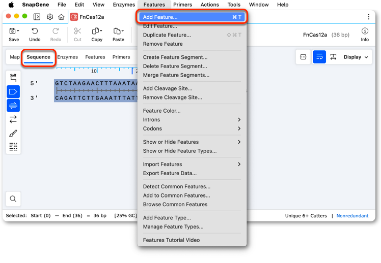381x263 pixels.
Task: Click opposing arrows icon in side toolbar
Action: [x=13, y=119]
